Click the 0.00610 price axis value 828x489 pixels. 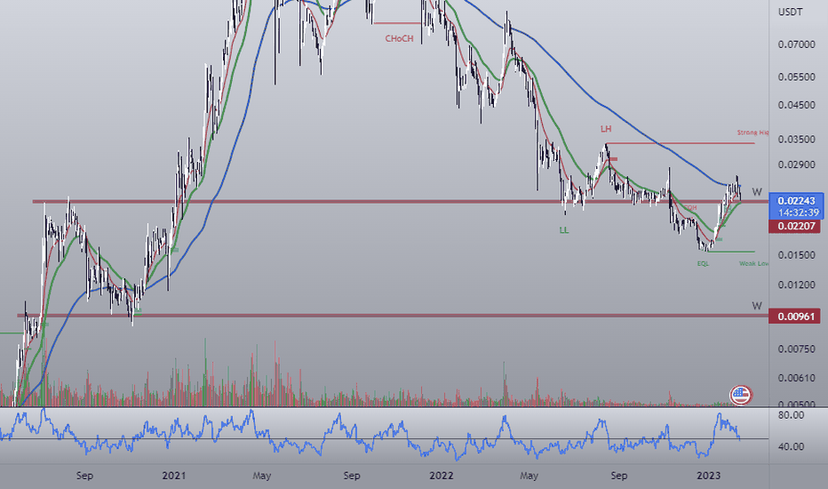[x=796, y=379]
